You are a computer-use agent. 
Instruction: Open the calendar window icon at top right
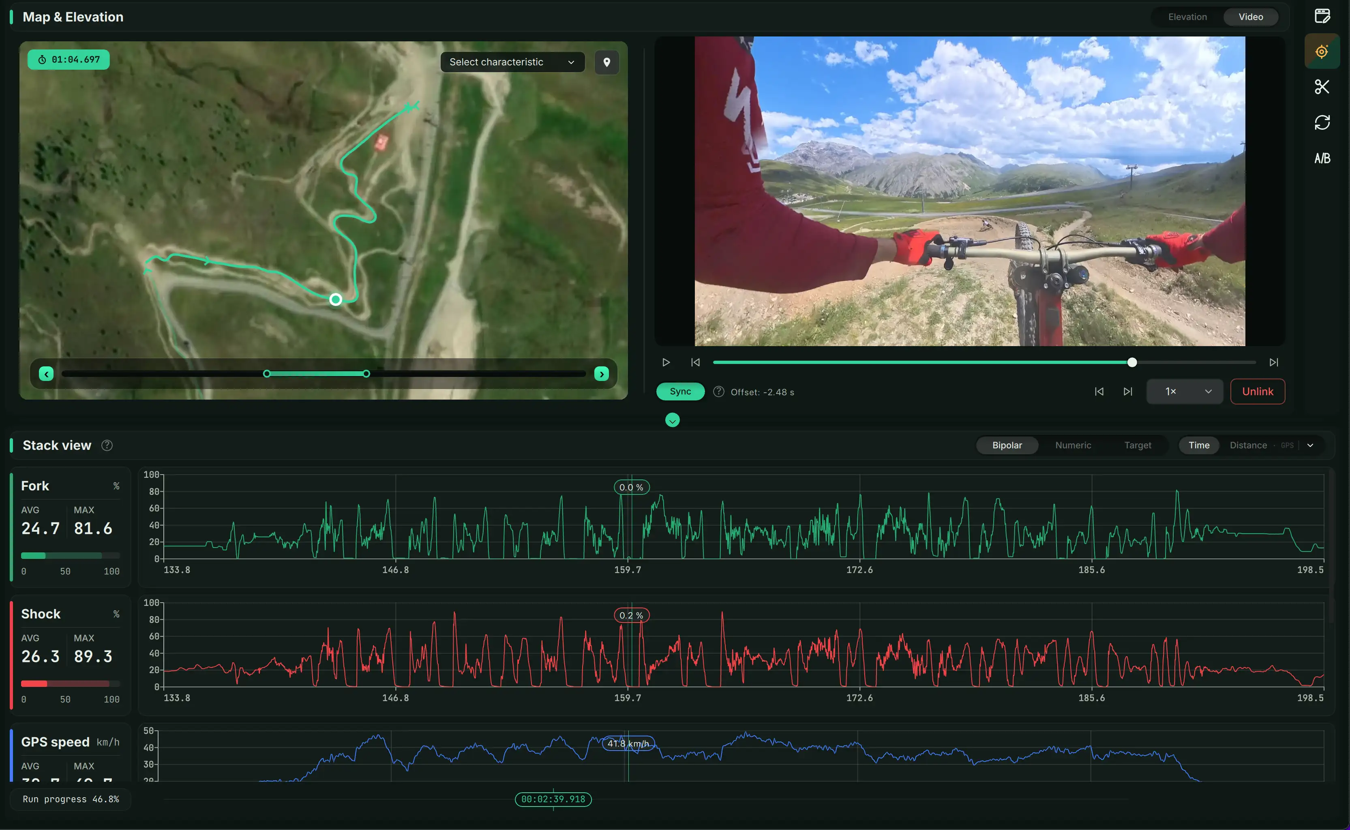1322,16
